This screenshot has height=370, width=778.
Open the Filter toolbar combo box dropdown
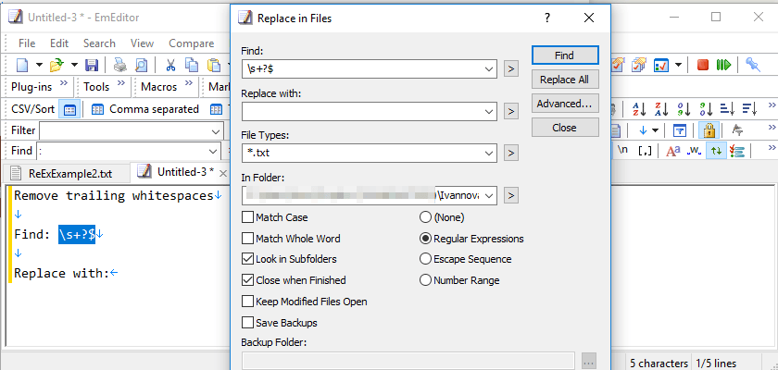215,131
